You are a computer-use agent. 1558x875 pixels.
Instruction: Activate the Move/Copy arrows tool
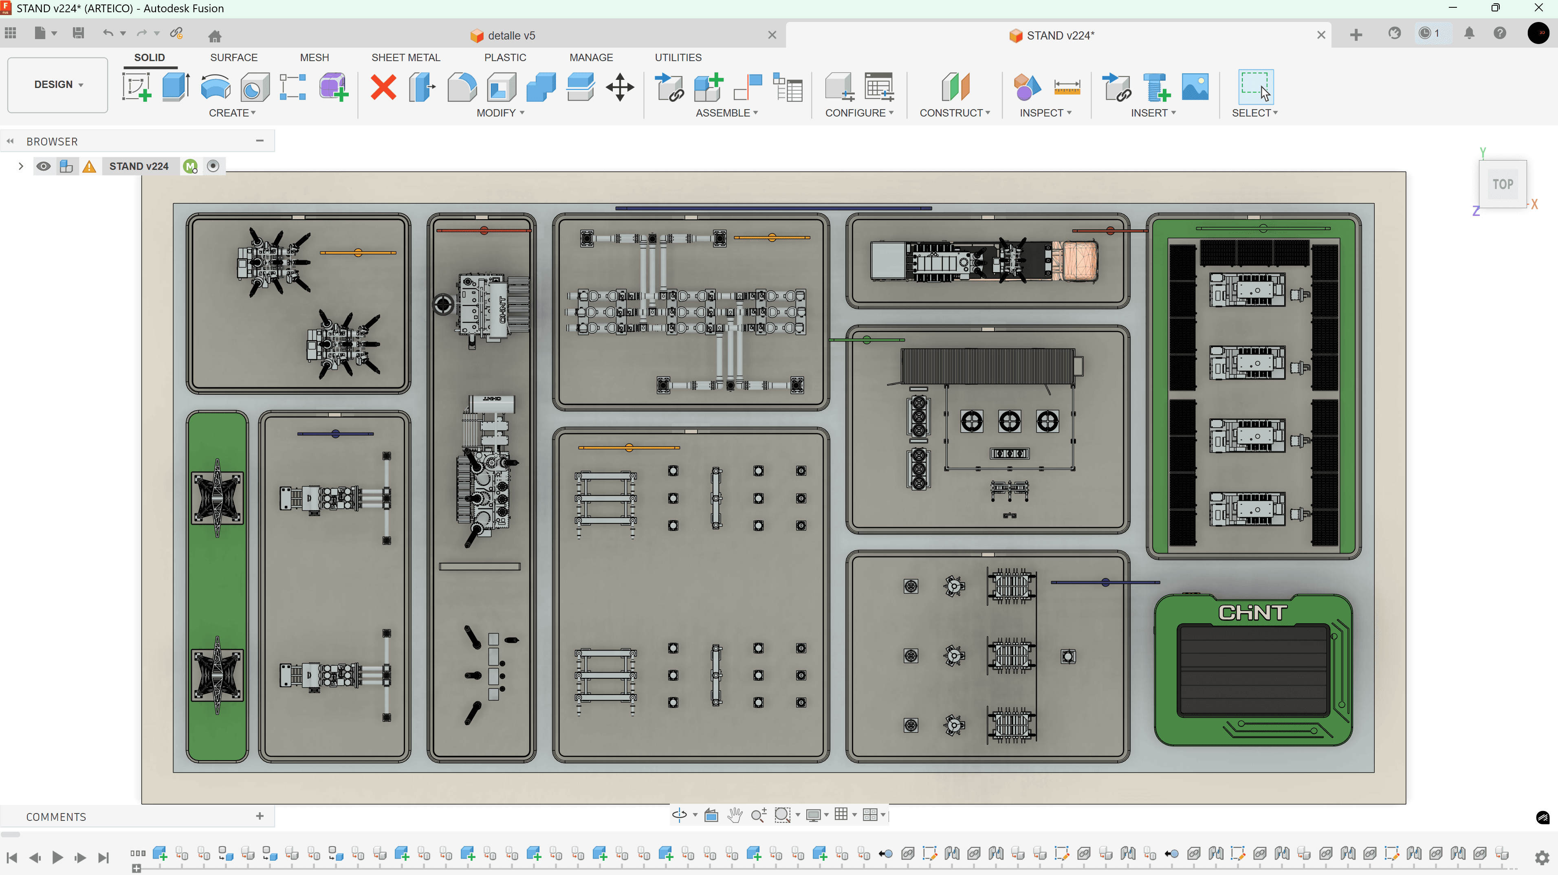click(x=620, y=87)
